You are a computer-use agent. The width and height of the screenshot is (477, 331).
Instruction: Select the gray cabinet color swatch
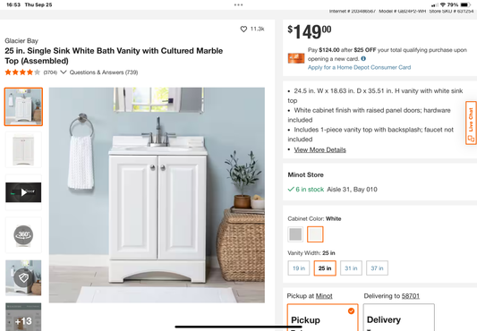(x=295, y=234)
